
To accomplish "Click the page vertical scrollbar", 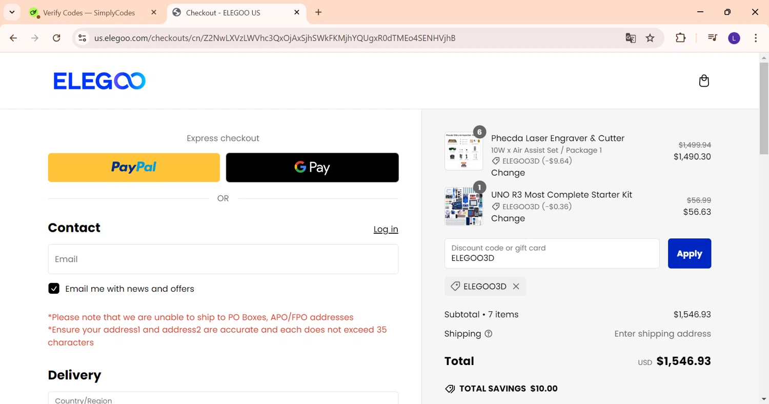I will [764, 109].
